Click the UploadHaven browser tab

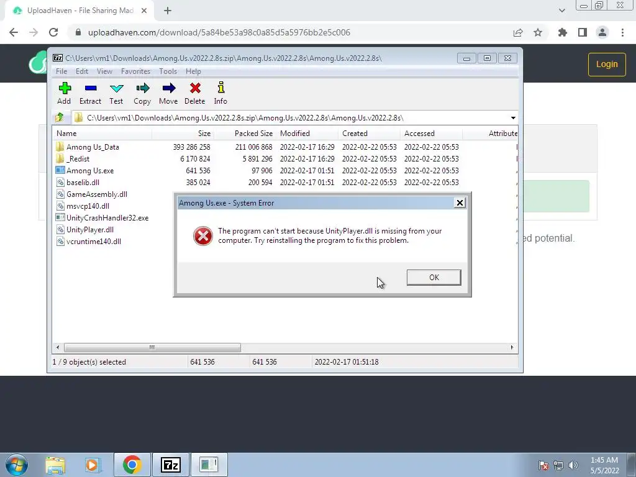[79, 11]
